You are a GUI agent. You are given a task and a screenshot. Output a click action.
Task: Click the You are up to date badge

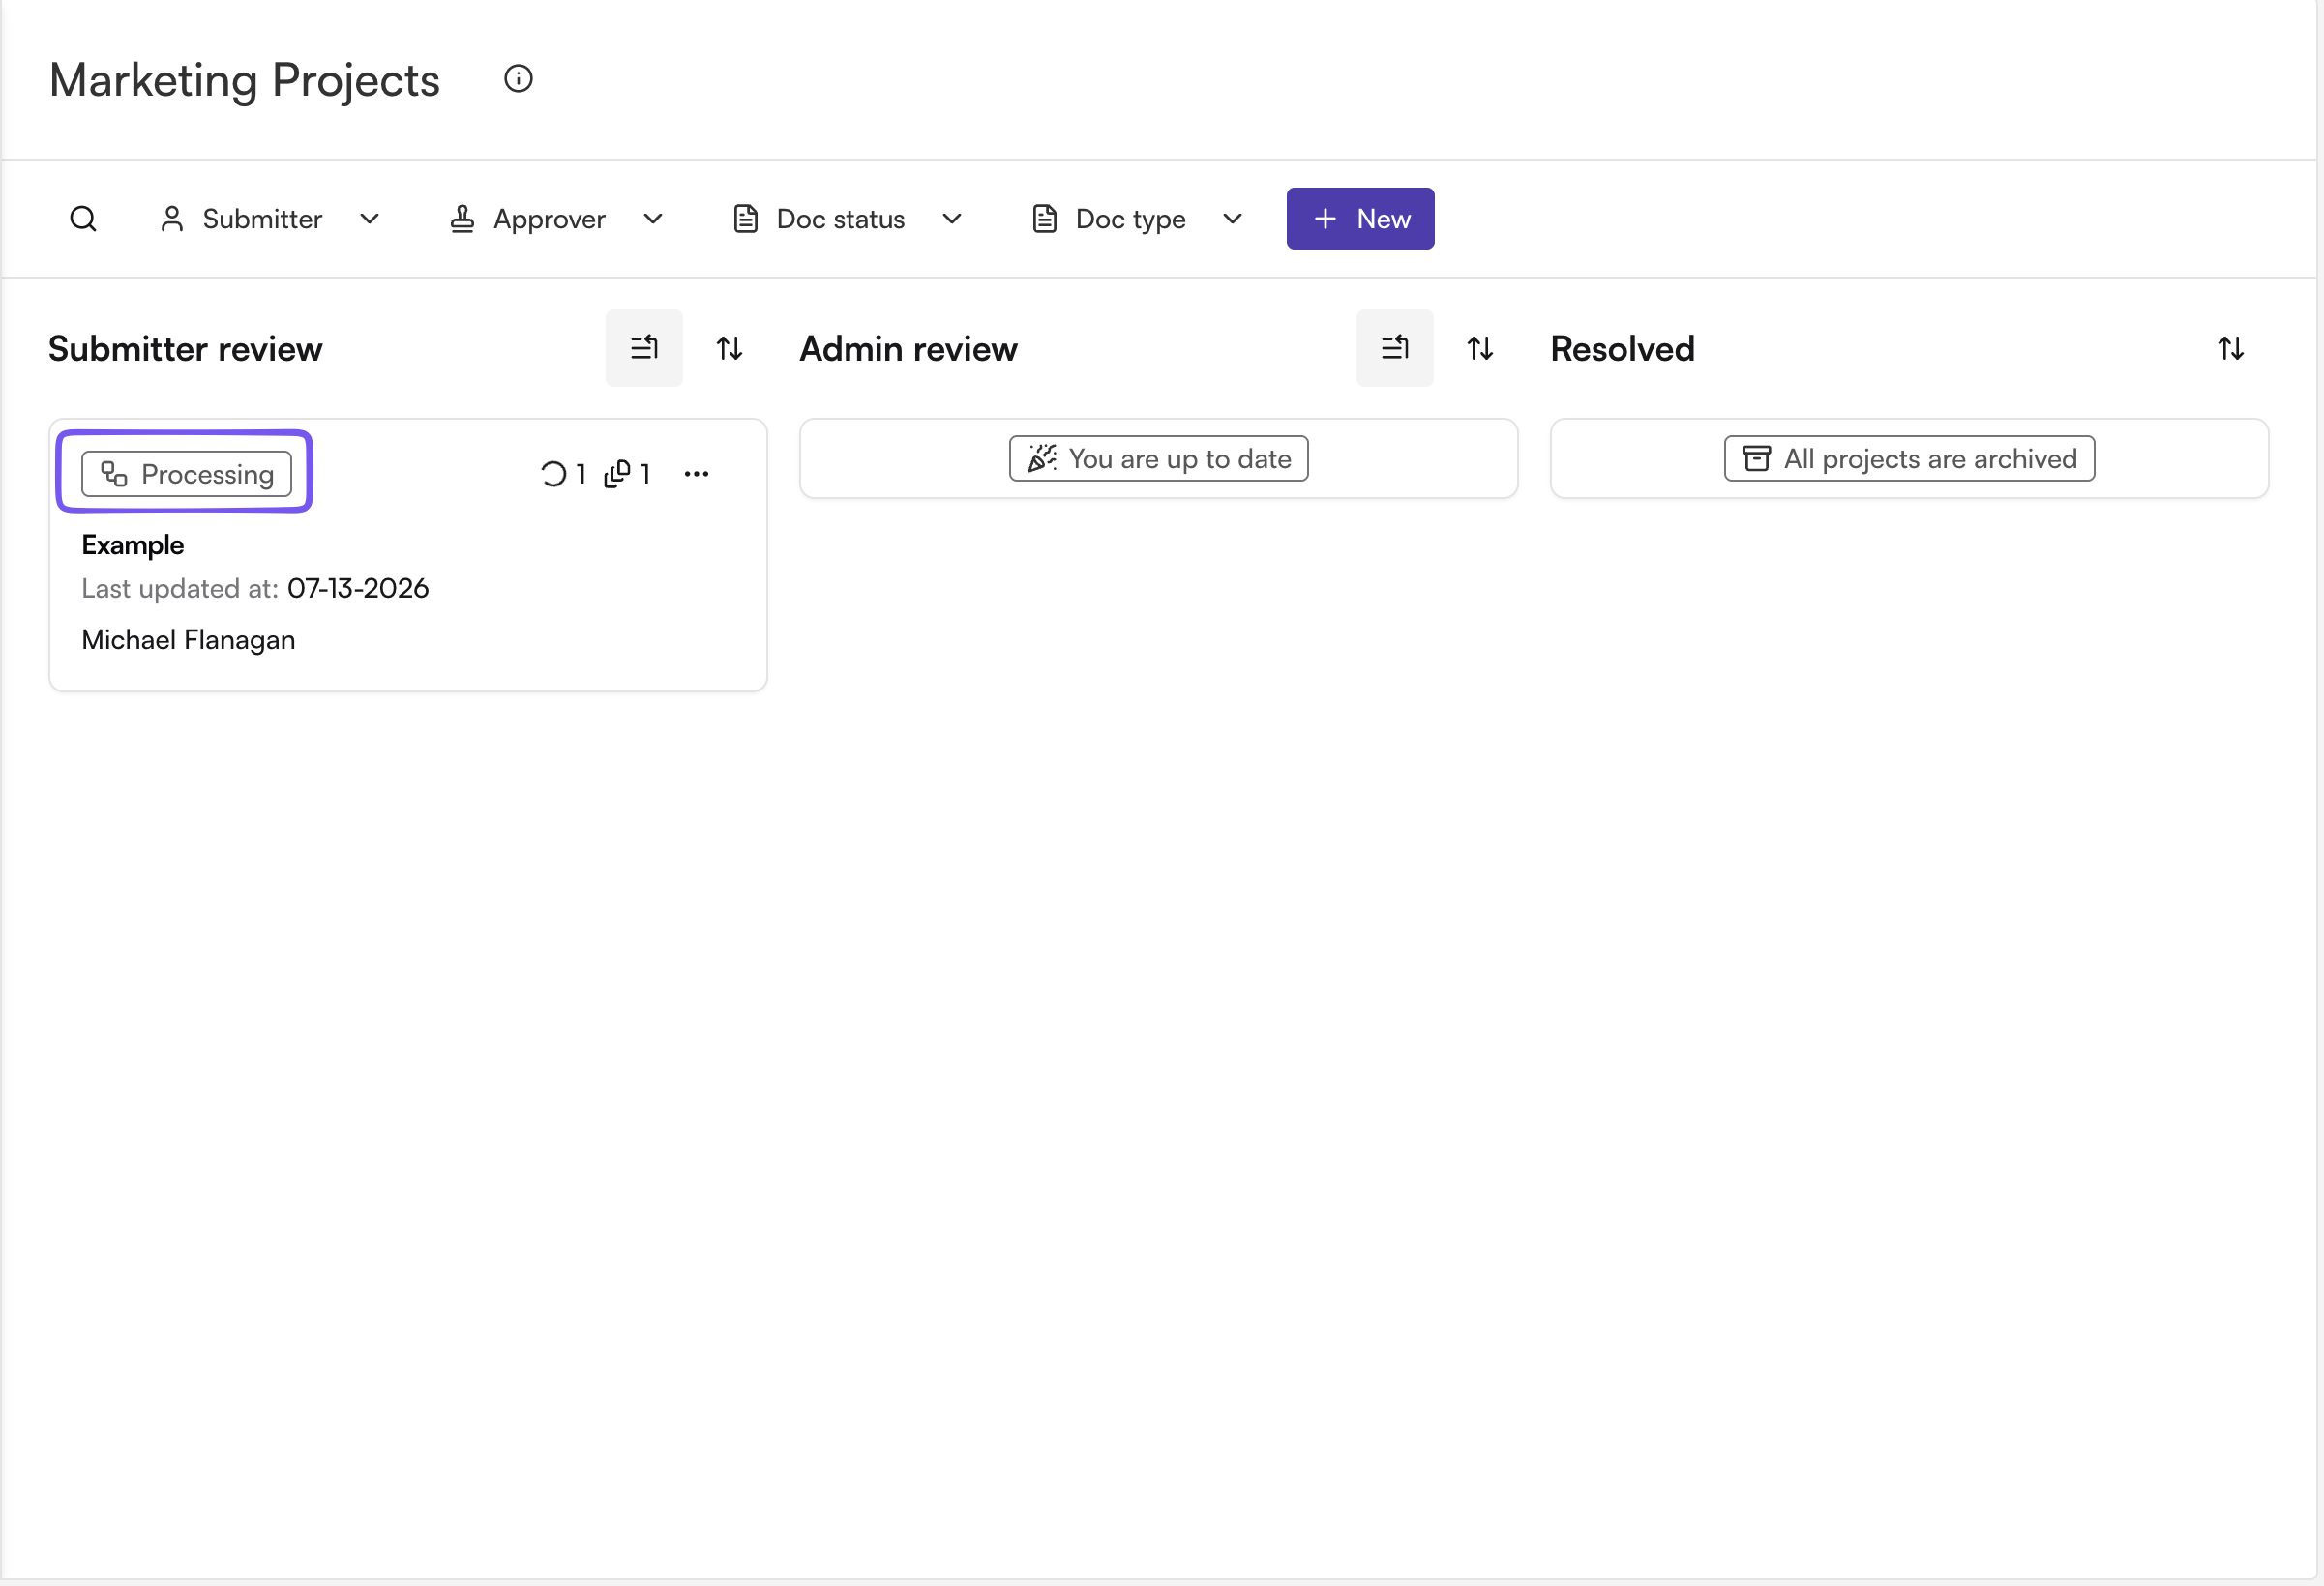[1159, 458]
